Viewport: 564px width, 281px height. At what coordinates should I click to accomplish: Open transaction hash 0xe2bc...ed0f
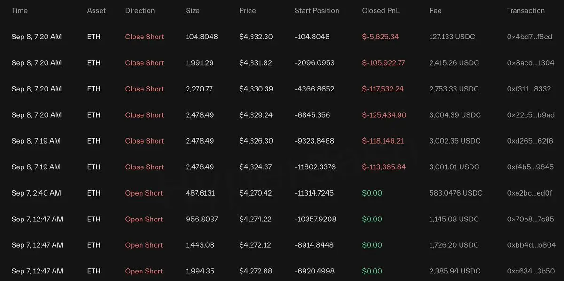click(530, 193)
